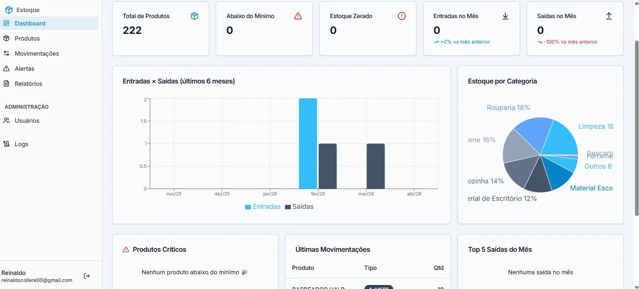Viewport: 639px width, 289px height.
Task: Open Relatórios in the sidebar
Action: click(49, 83)
